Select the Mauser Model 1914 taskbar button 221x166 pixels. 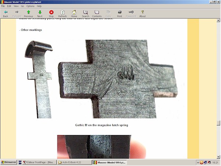click(x=109, y=162)
